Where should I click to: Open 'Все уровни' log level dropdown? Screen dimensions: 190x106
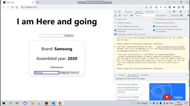(x=161, y=15)
